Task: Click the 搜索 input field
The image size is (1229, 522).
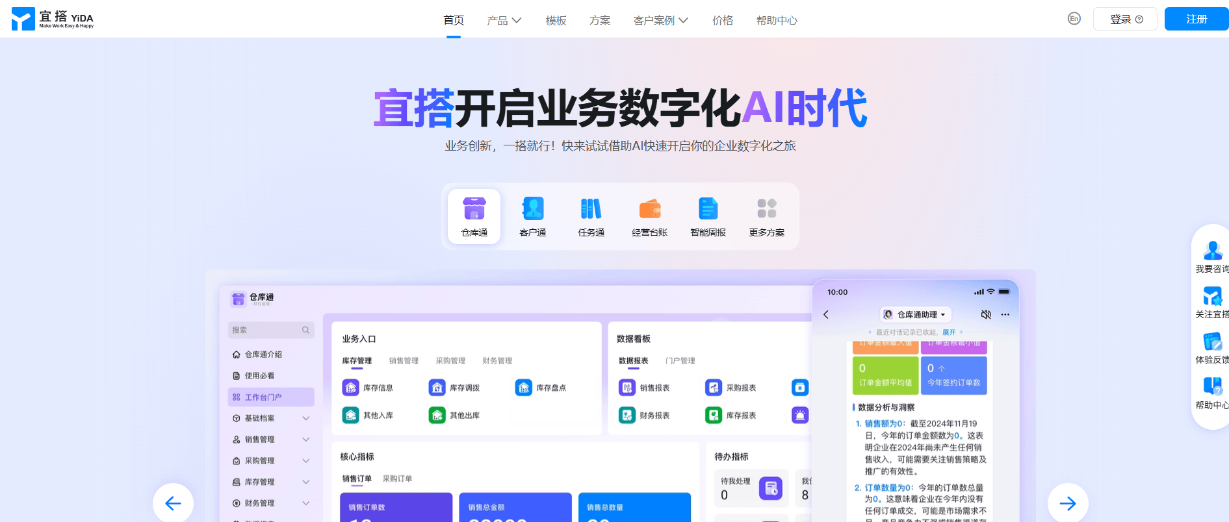Action: tap(271, 330)
